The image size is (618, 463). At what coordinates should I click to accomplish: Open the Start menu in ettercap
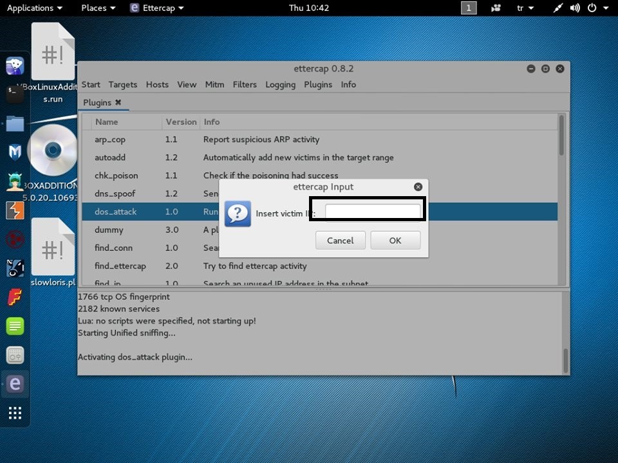[91, 84]
